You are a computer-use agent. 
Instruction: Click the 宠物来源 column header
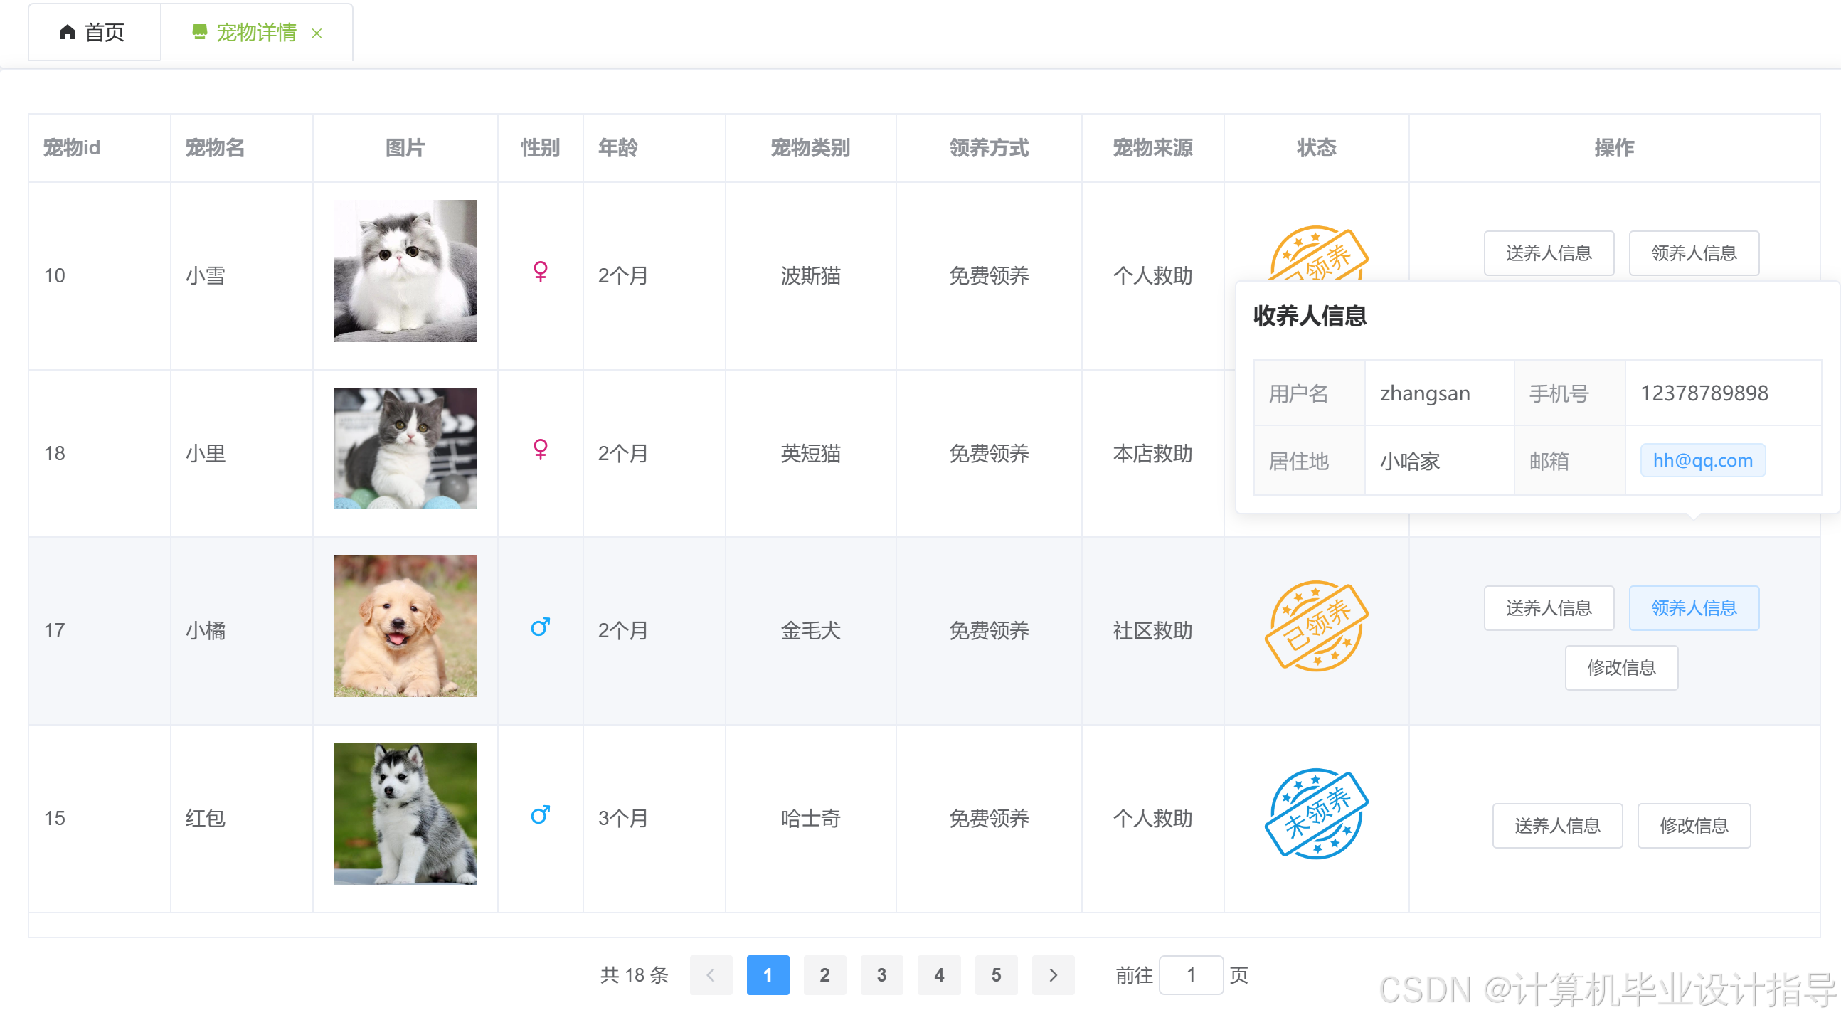(1153, 148)
